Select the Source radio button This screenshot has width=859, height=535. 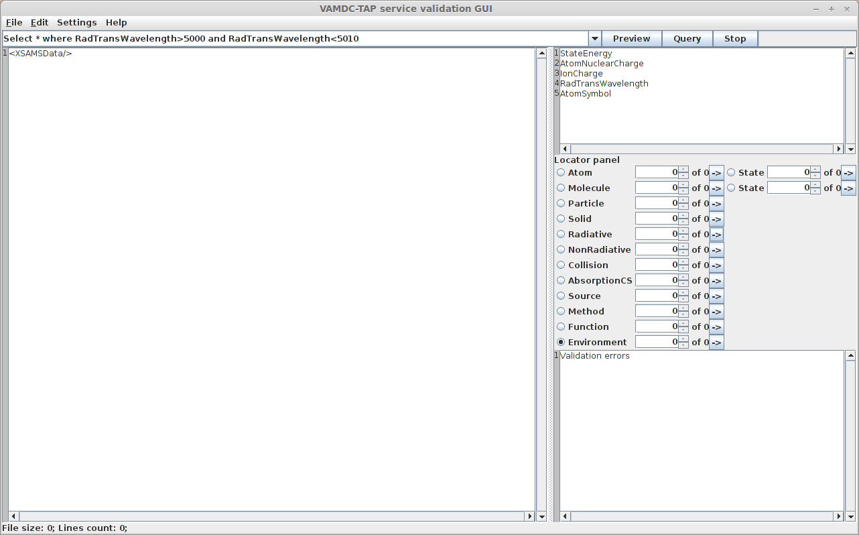click(x=561, y=296)
